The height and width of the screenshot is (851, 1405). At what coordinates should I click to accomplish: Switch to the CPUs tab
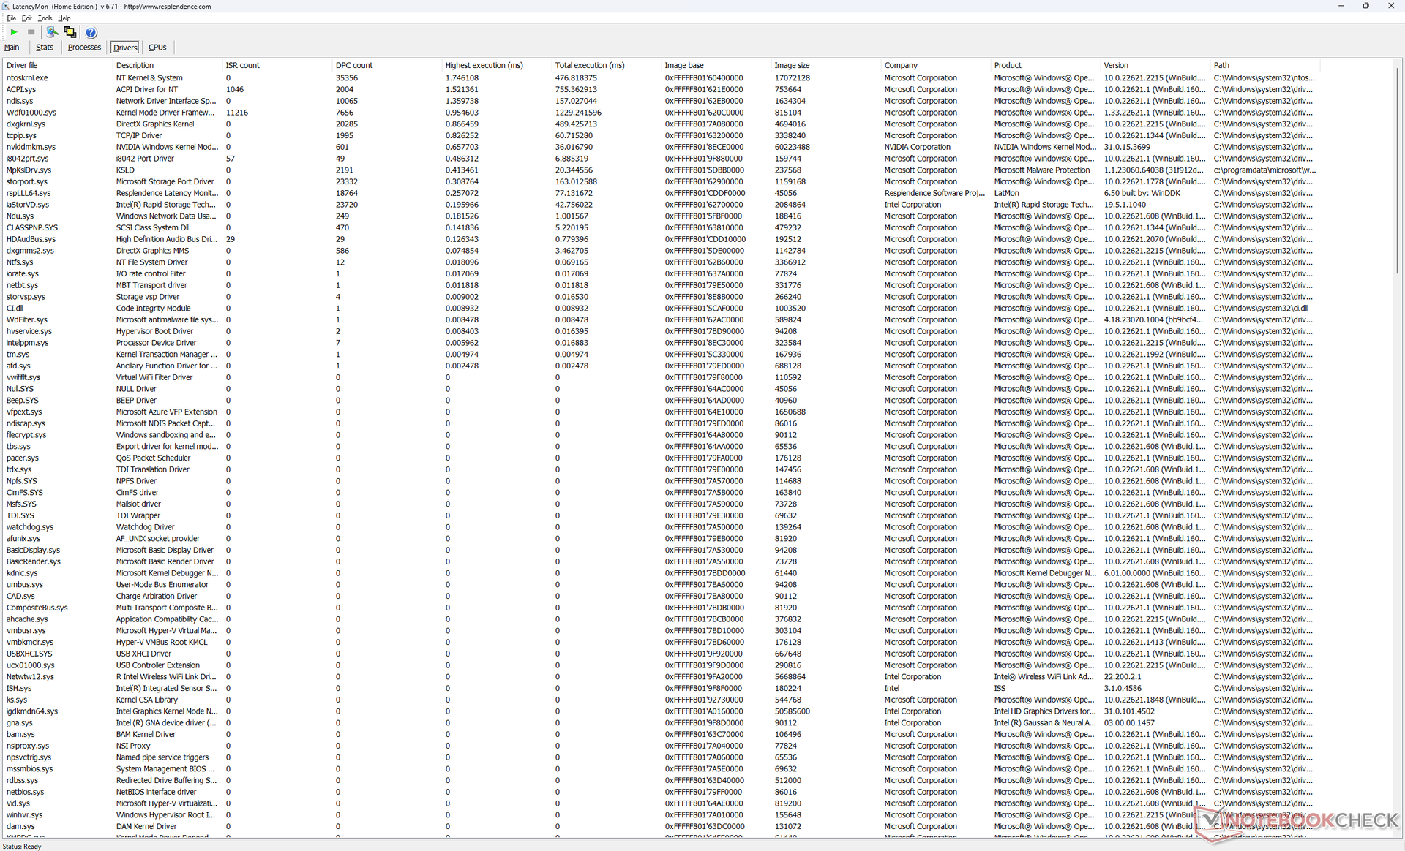(x=157, y=48)
